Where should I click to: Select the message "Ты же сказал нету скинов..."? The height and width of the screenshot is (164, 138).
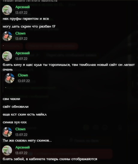coord(27,140)
